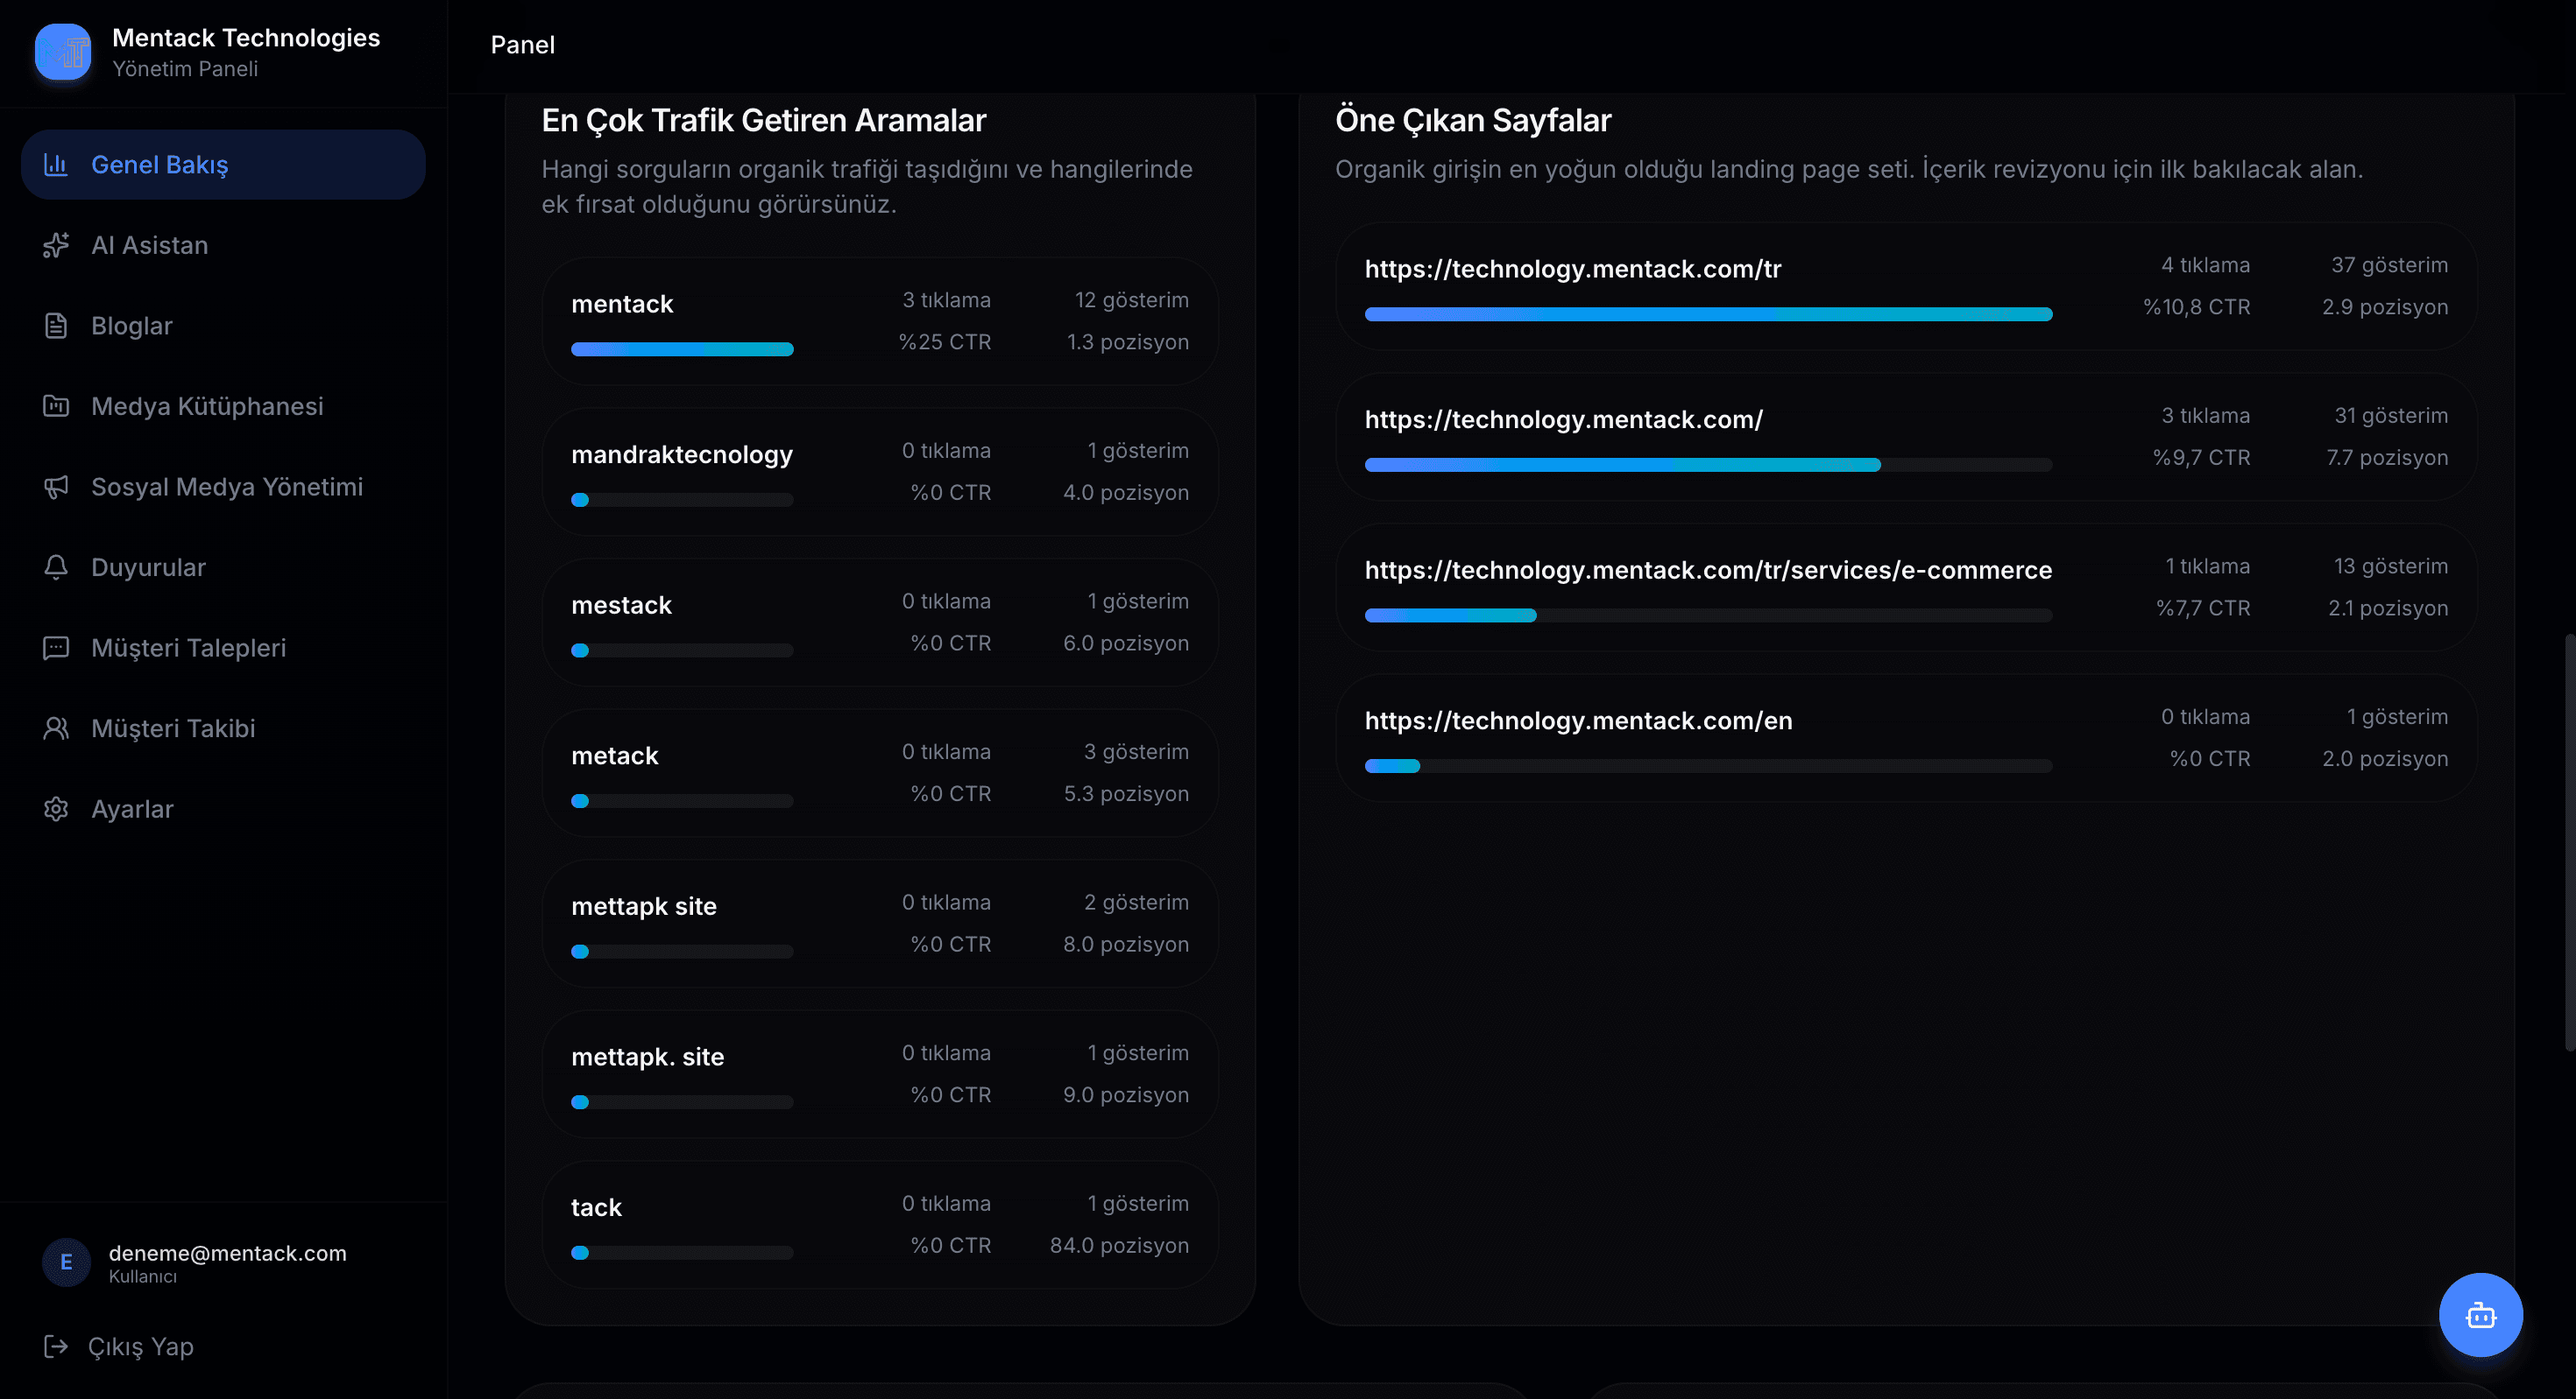This screenshot has width=2576, height=1399.
Task: Click the %7,7 CTR value
Action: click(2202, 608)
